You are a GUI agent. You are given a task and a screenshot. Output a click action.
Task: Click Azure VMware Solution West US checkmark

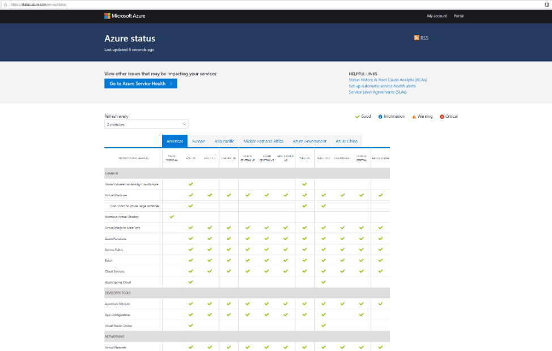(304, 185)
